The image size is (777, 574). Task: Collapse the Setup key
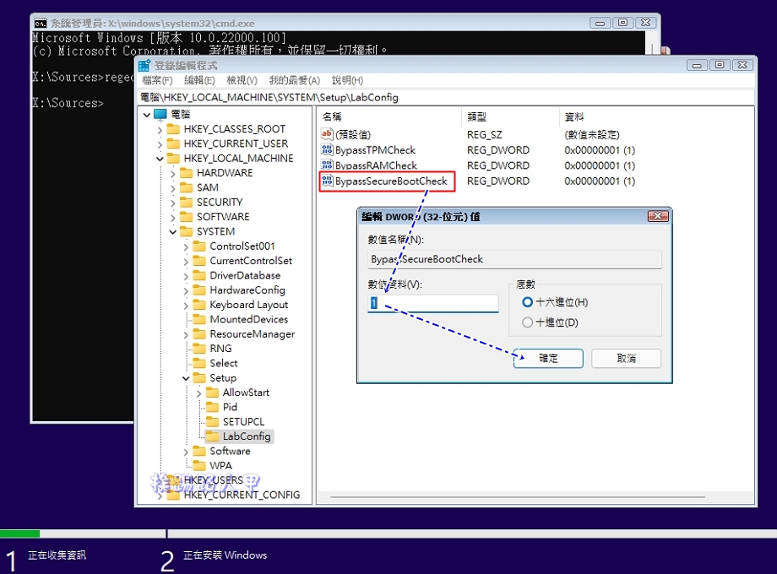coord(186,378)
